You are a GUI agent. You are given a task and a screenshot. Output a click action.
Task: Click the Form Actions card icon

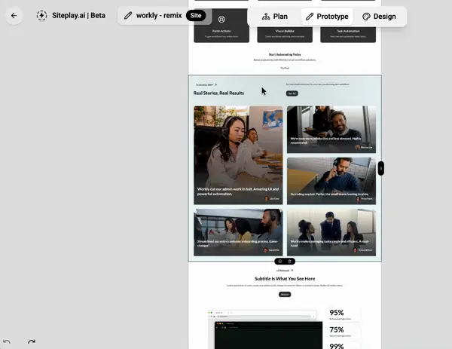pyautogui.click(x=221, y=20)
